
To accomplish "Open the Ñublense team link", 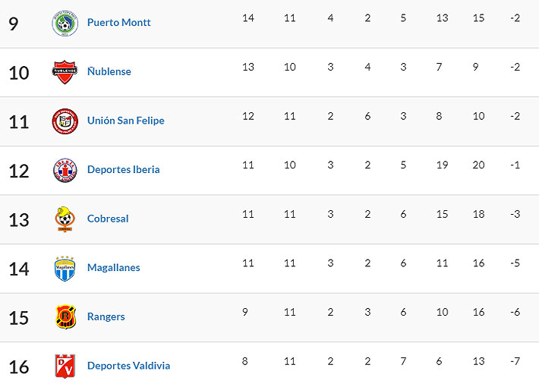I will [x=109, y=72].
